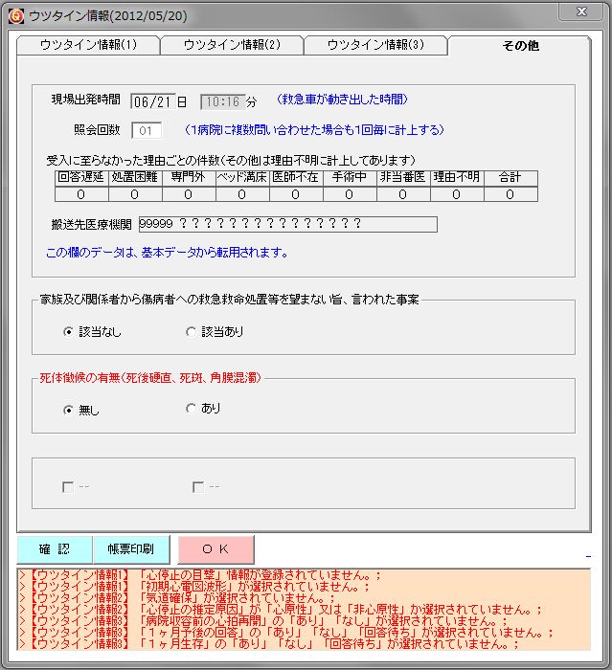Choose あり for 死体徴候の有無

click(191, 409)
